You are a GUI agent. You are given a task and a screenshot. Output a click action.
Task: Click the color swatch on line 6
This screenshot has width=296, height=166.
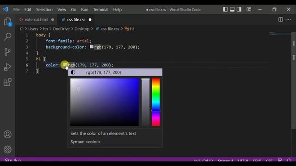click(65, 65)
